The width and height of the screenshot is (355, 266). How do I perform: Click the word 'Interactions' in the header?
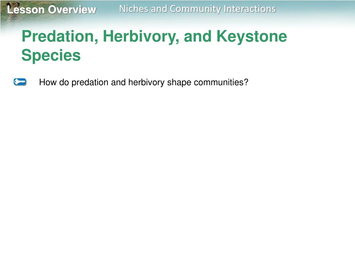[250, 9]
